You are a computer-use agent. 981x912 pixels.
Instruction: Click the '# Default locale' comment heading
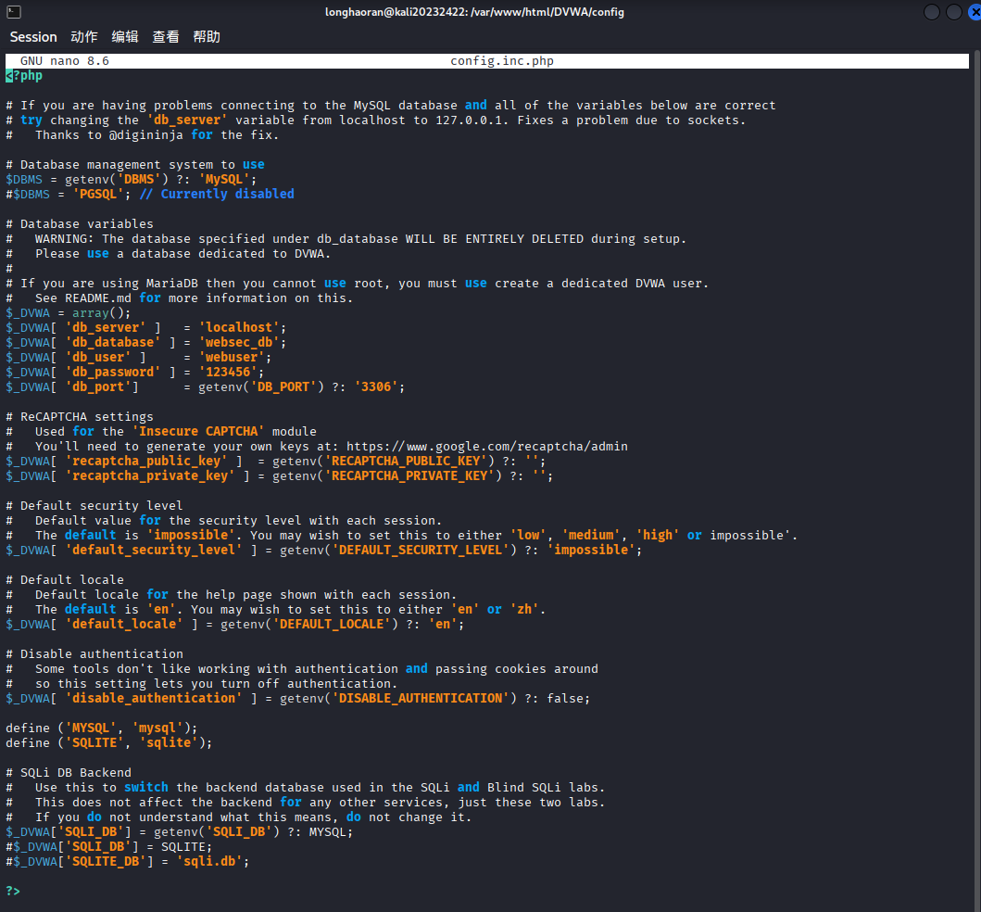[x=65, y=579]
